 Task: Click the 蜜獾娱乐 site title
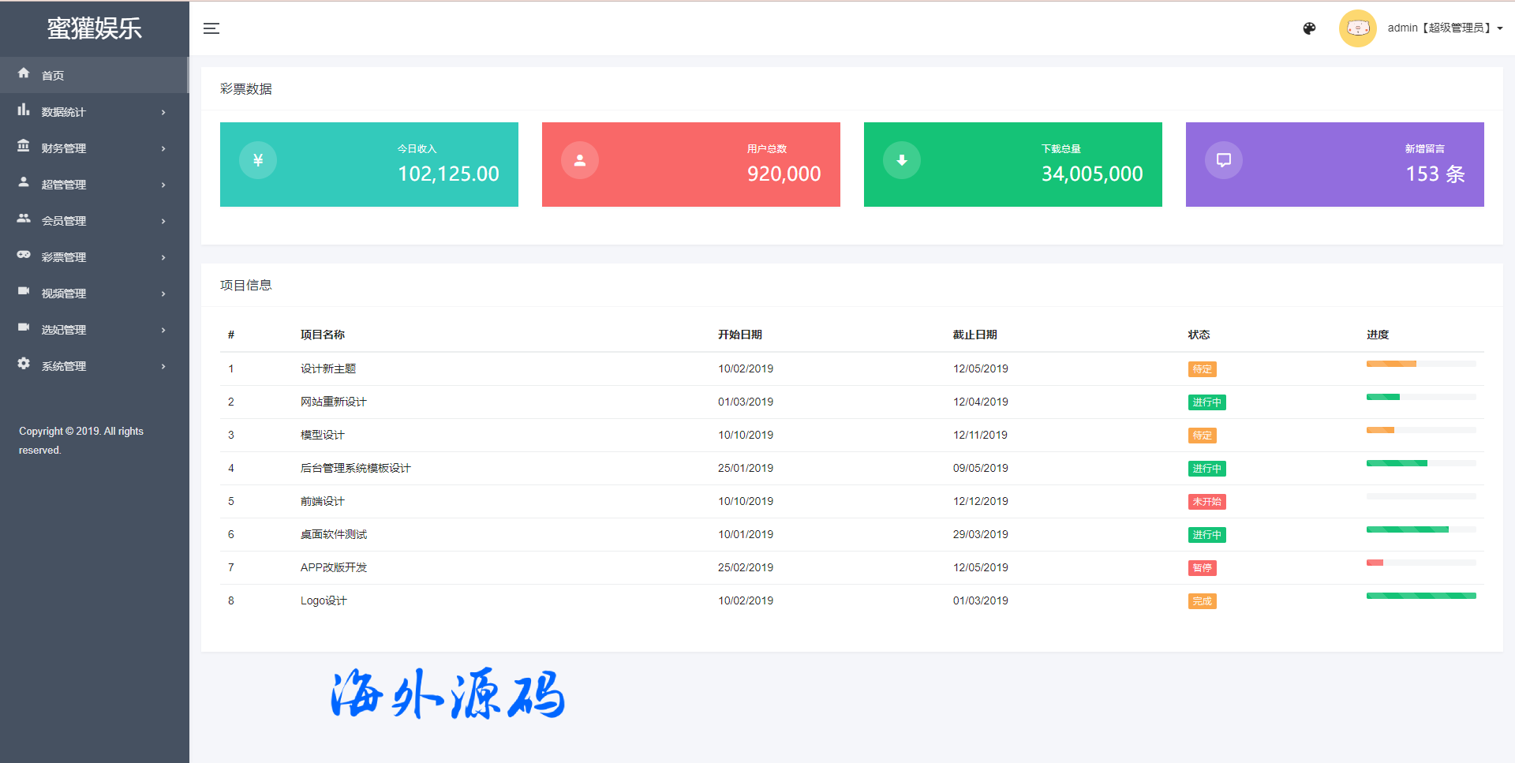point(95,28)
